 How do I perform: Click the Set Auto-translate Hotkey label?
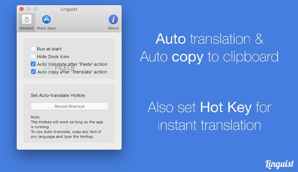tap(58, 95)
